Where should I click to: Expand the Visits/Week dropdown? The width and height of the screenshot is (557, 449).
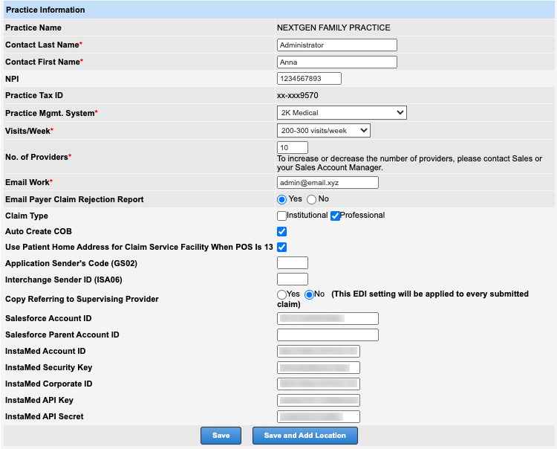323,131
